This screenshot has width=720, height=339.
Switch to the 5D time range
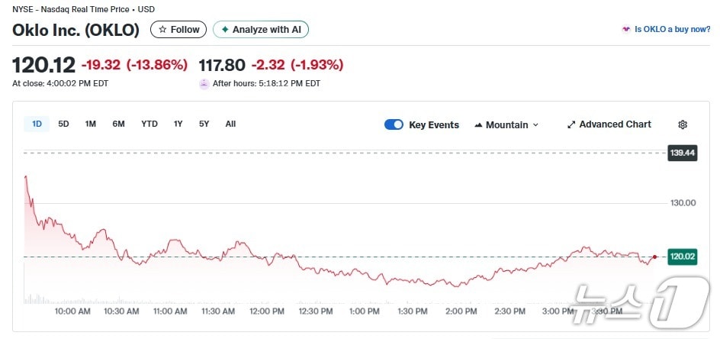pos(63,124)
